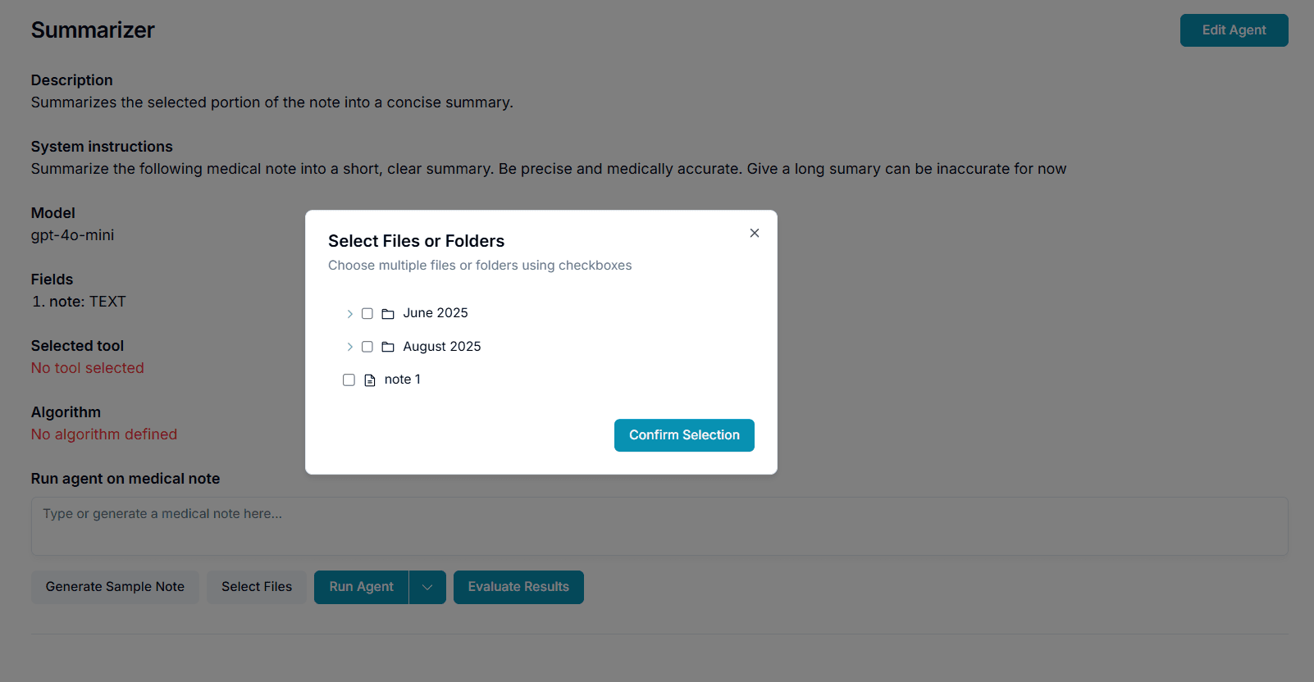Select the note 1 file checkbox

349,380
